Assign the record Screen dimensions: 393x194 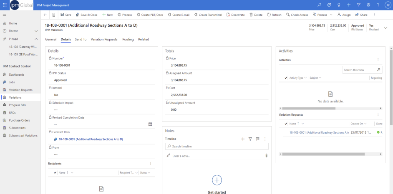(344, 15)
